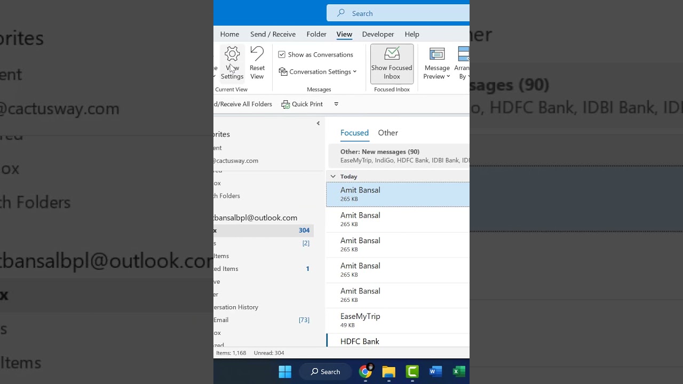Viewport: 683px width, 384px height.
Task: Open folder showing [73] count
Action: pos(264,320)
